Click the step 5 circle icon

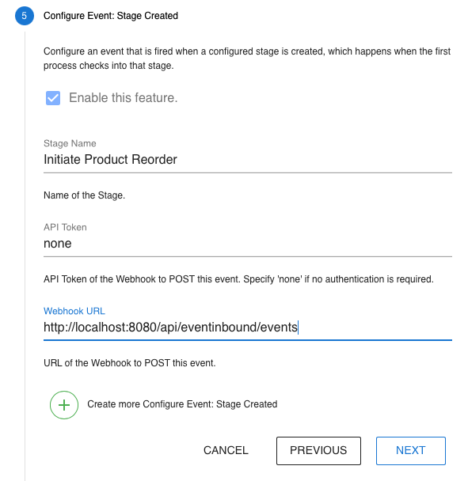(x=25, y=16)
